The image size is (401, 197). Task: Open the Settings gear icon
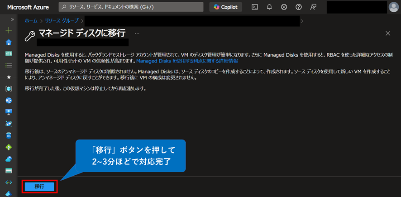pyautogui.click(x=284, y=7)
